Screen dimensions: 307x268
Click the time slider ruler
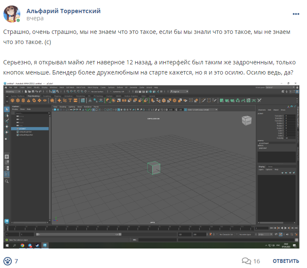click(x=130, y=228)
